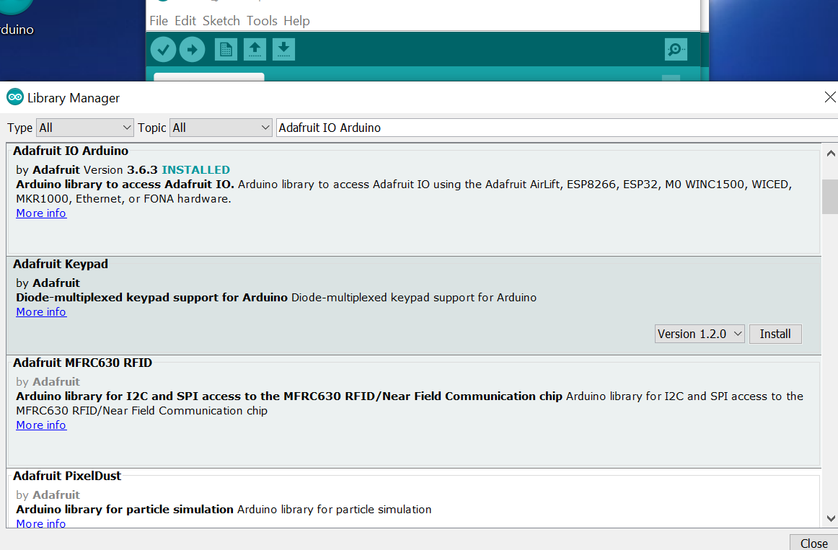Click the Verify sketch checkmark icon
Viewport: 838px width, 550px height.
(163, 49)
